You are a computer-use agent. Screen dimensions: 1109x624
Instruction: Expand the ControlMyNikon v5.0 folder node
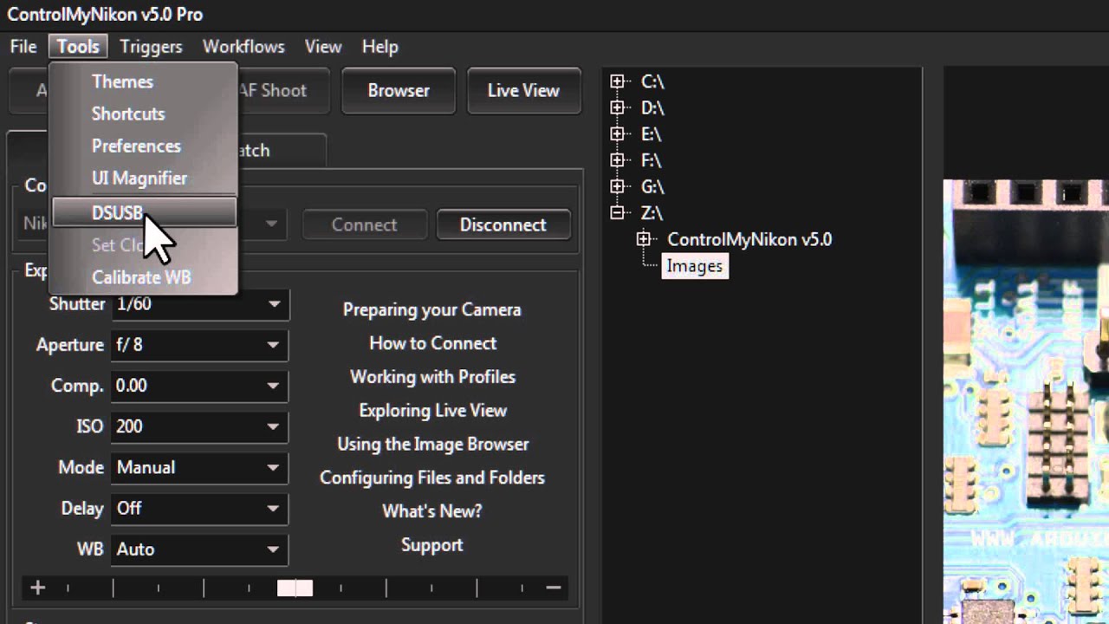(644, 239)
